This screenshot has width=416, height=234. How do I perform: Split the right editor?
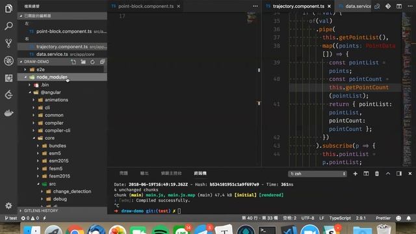coord(399,6)
